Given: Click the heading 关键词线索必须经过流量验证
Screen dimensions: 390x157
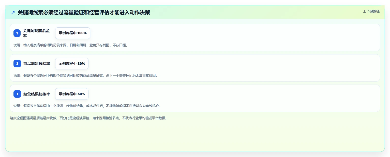Looking at the screenshot, I should click(84, 13).
